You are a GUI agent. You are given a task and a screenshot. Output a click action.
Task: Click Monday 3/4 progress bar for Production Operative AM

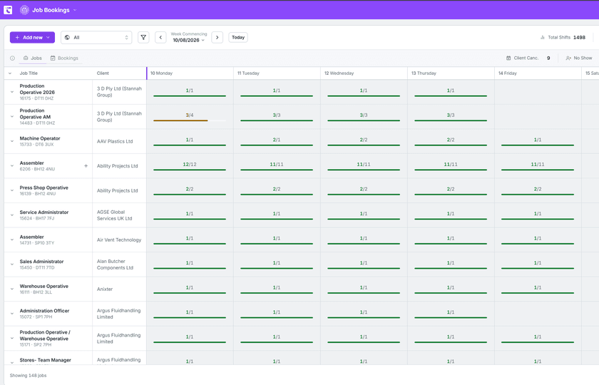pyautogui.click(x=190, y=120)
